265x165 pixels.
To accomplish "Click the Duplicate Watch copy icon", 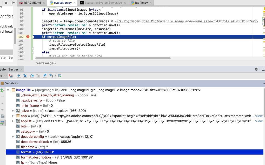I will 2,116.
